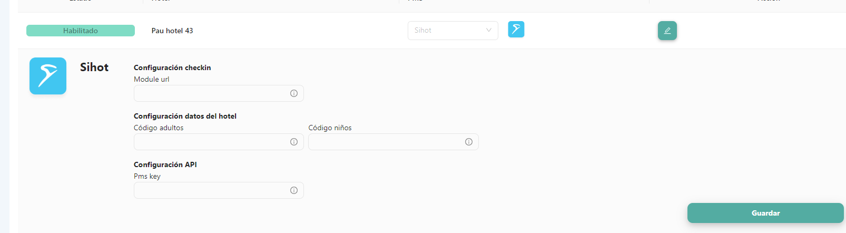Click the Configuración API section heading
The width and height of the screenshot is (846, 233).
click(x=165, y=164)
